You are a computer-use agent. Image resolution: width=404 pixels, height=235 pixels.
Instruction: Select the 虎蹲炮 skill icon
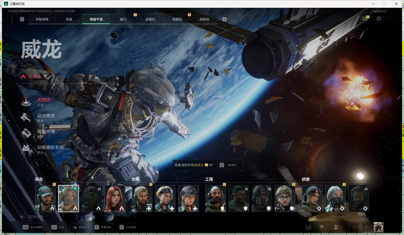click(26, 102)
